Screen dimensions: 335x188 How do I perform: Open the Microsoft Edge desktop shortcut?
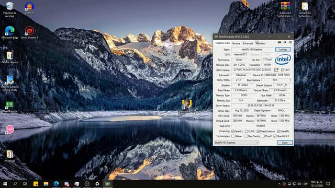click(9, 32)
